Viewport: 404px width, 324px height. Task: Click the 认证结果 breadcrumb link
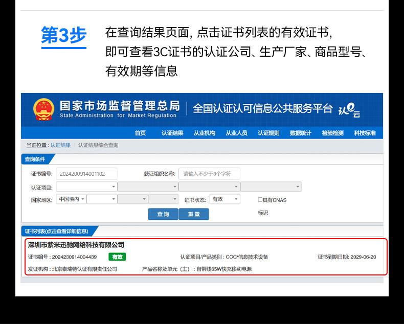pyautogui.click(x=60, y=145)
